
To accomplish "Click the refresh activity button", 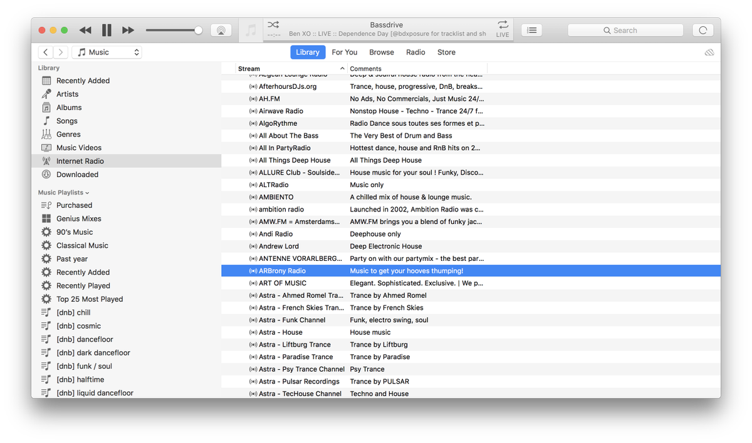I will point(702,30).
